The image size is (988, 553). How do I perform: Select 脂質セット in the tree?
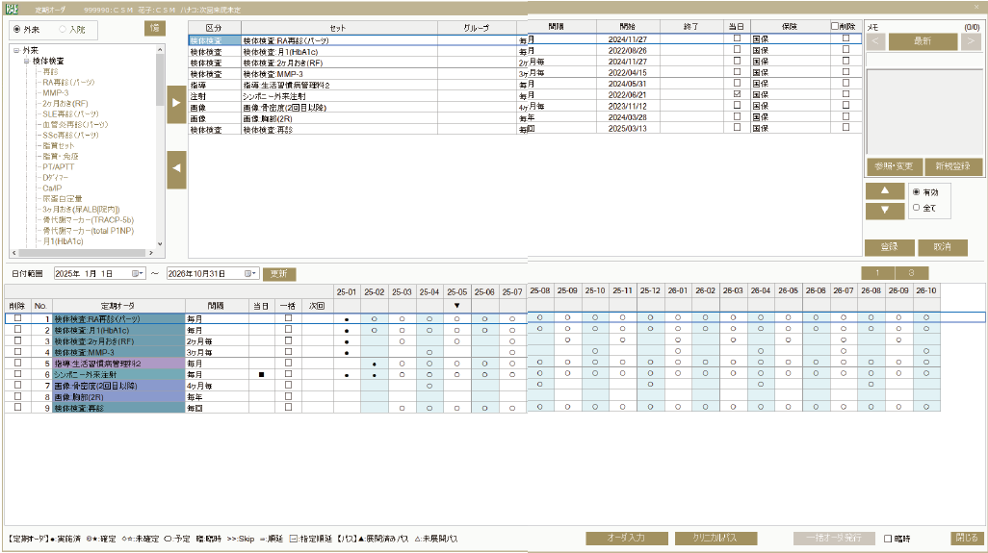pyautogui.click(x=58, y=146)
